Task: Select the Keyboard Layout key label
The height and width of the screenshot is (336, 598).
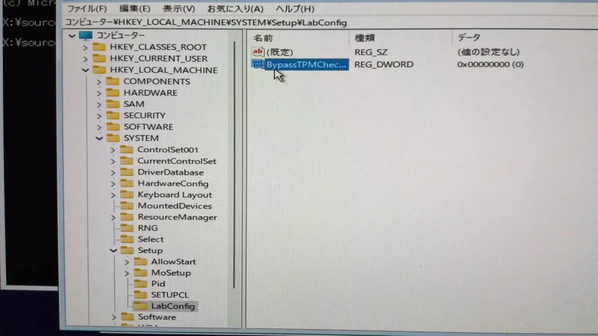Action: pos(175,195)
